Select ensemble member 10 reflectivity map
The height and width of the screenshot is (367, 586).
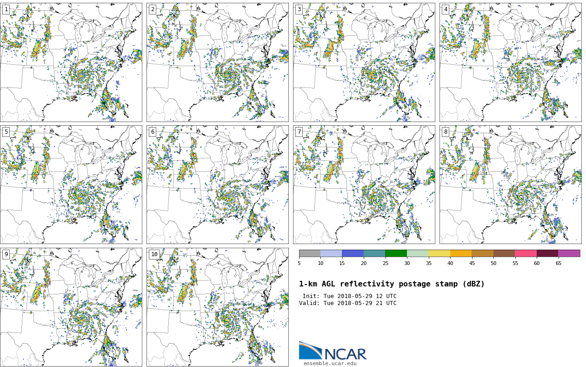[218, 307]
